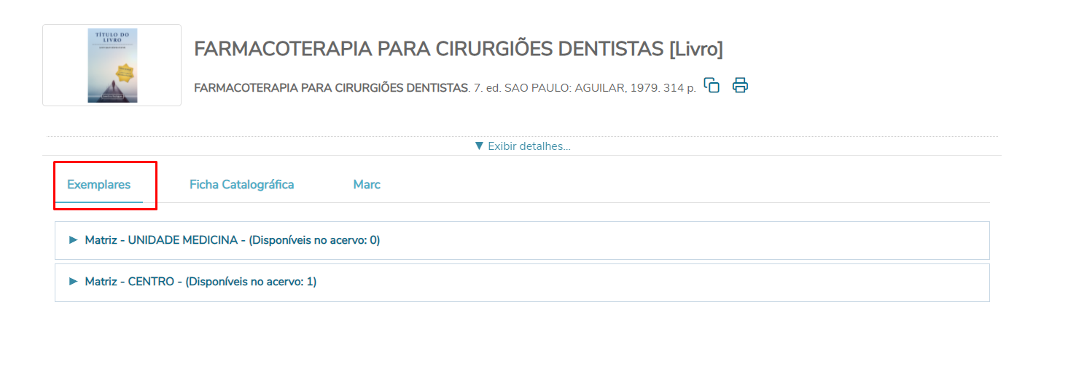
Task: Select the Marc tab
Action: point(367,185)
